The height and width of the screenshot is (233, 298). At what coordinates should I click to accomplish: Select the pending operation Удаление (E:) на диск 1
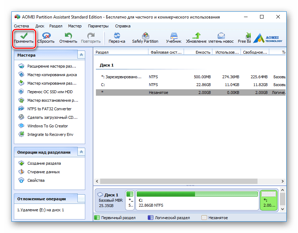point(40,210)
